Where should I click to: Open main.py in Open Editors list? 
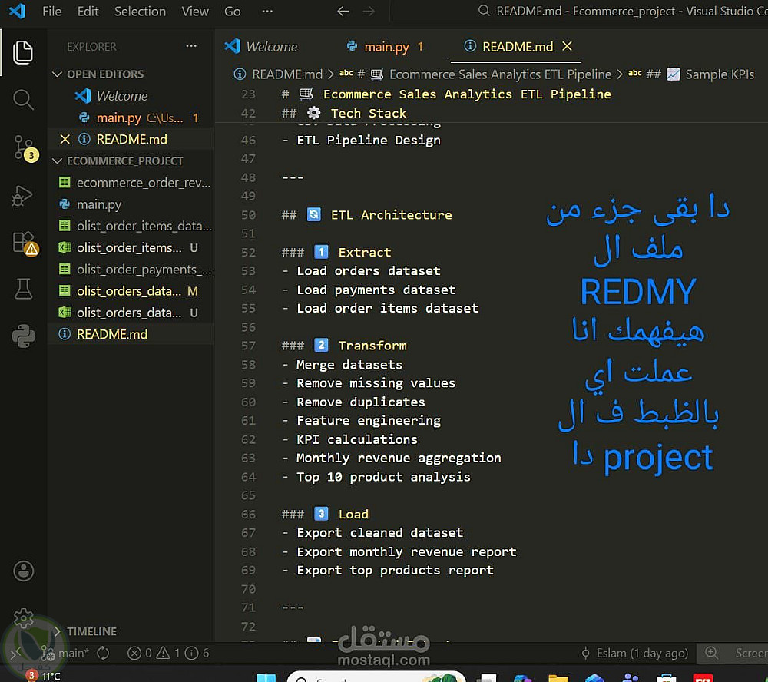click(131, 118)
